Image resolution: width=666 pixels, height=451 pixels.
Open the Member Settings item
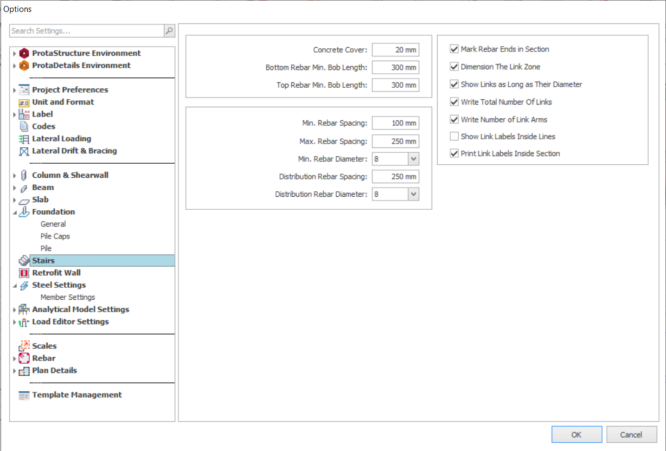(67, 297)
